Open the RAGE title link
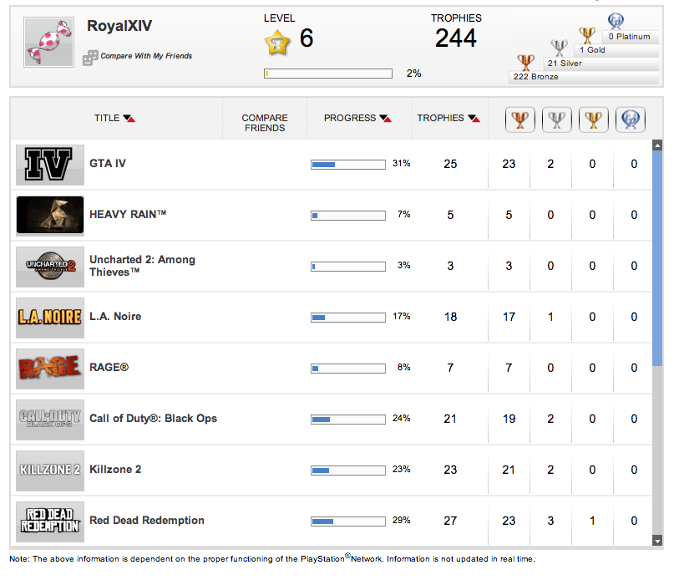The height and width of the screenshot is (580, 674). pyautogui.click(x=109, y=368)
